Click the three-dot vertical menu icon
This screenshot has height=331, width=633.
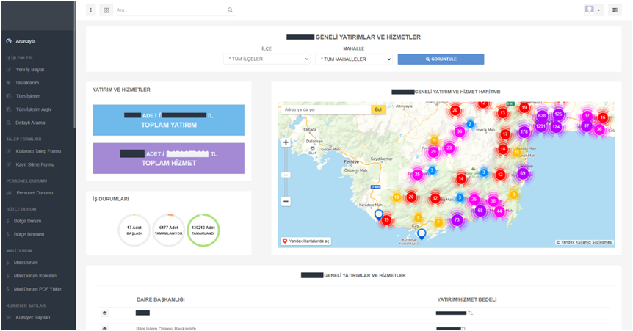tap(91, 10)
